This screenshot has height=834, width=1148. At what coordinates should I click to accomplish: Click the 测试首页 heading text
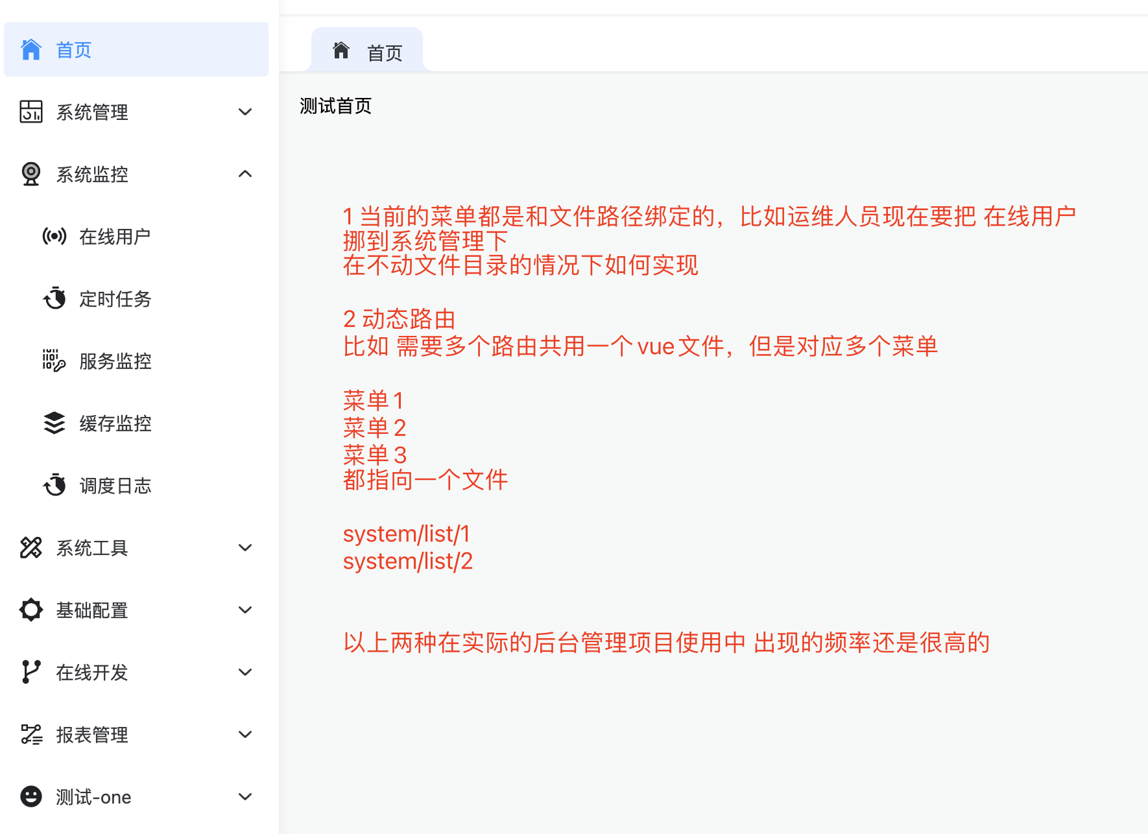tap(335, 105)
